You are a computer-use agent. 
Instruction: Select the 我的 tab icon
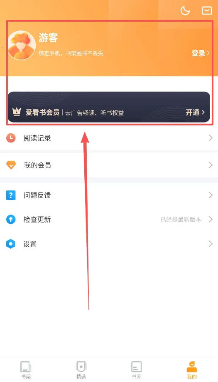[x=192, y=367]
